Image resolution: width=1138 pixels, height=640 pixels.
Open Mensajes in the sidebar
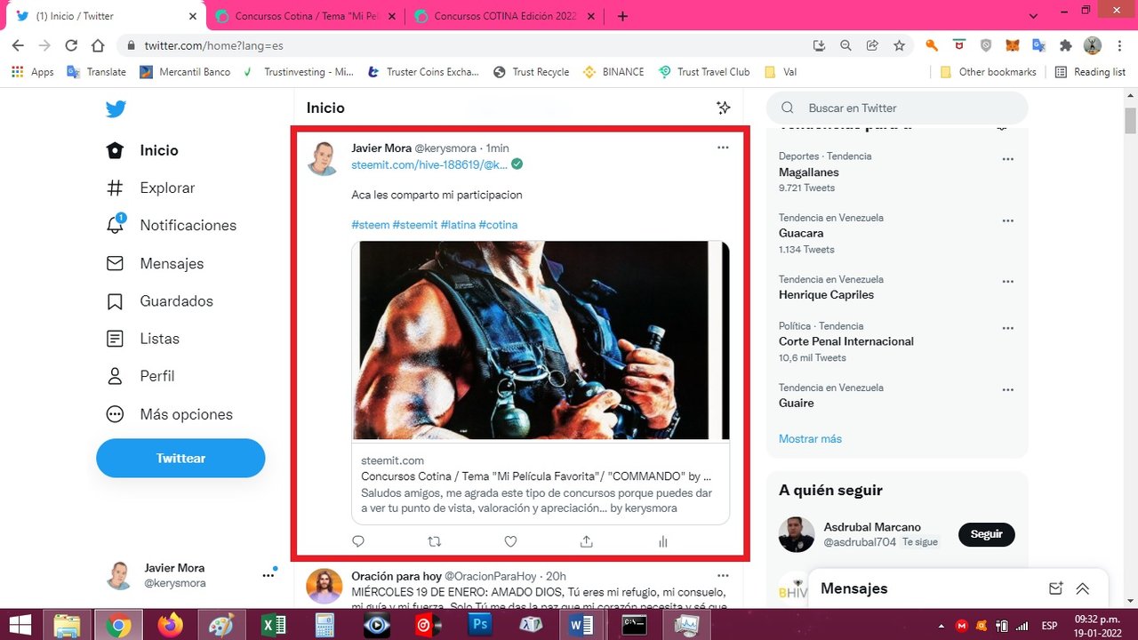coord(155,263)
